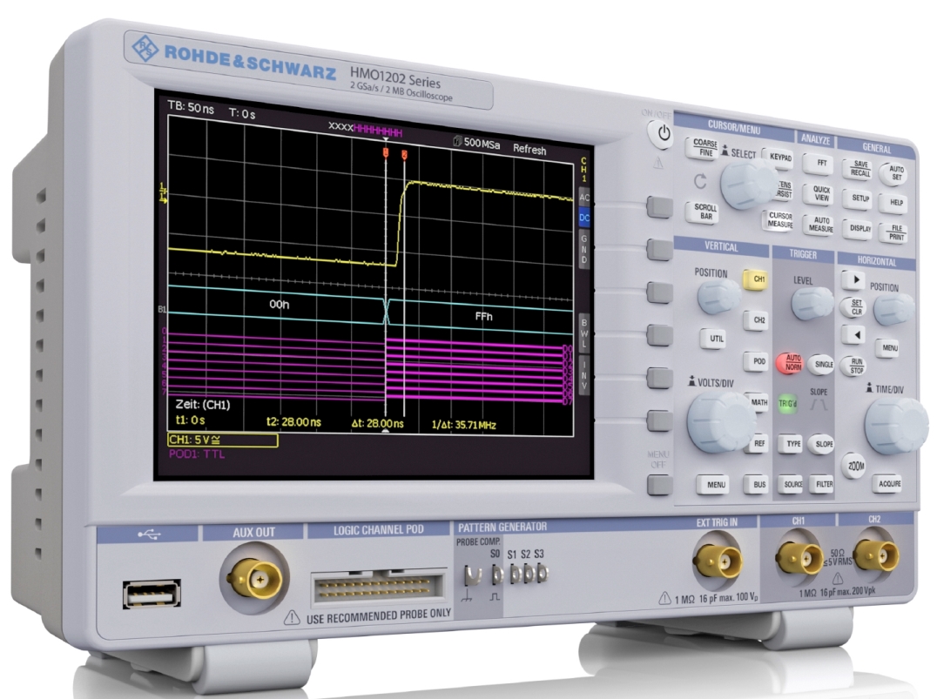Click the "TB: 50 ns" timebase readout
This screenshot has width=937, height=699.
coord(191,108)
